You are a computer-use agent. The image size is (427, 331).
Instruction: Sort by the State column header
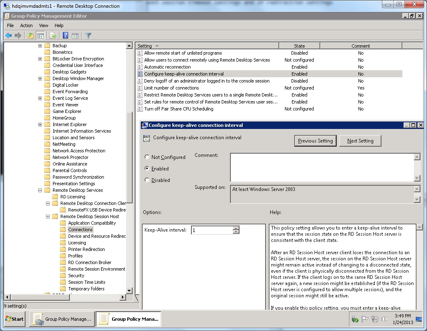pos(299,46)
